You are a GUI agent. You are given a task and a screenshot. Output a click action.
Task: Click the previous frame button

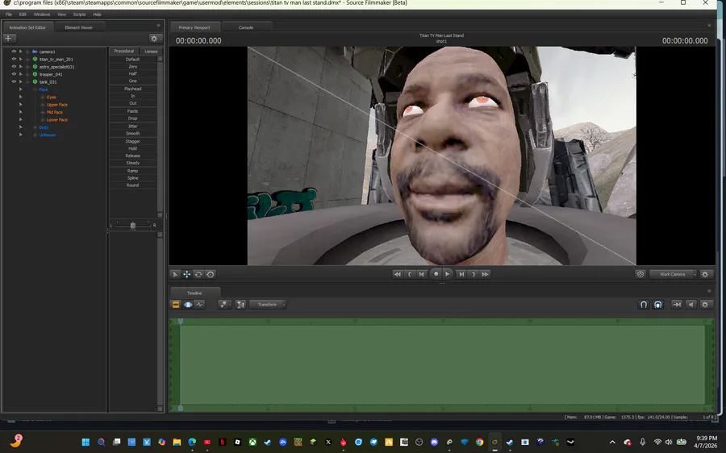point(422,274)
